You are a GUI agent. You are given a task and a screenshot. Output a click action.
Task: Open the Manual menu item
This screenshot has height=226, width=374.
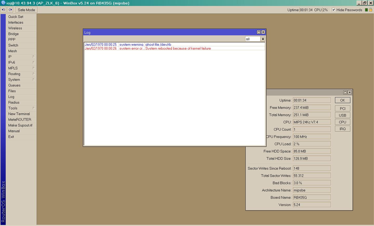[21, 131]
